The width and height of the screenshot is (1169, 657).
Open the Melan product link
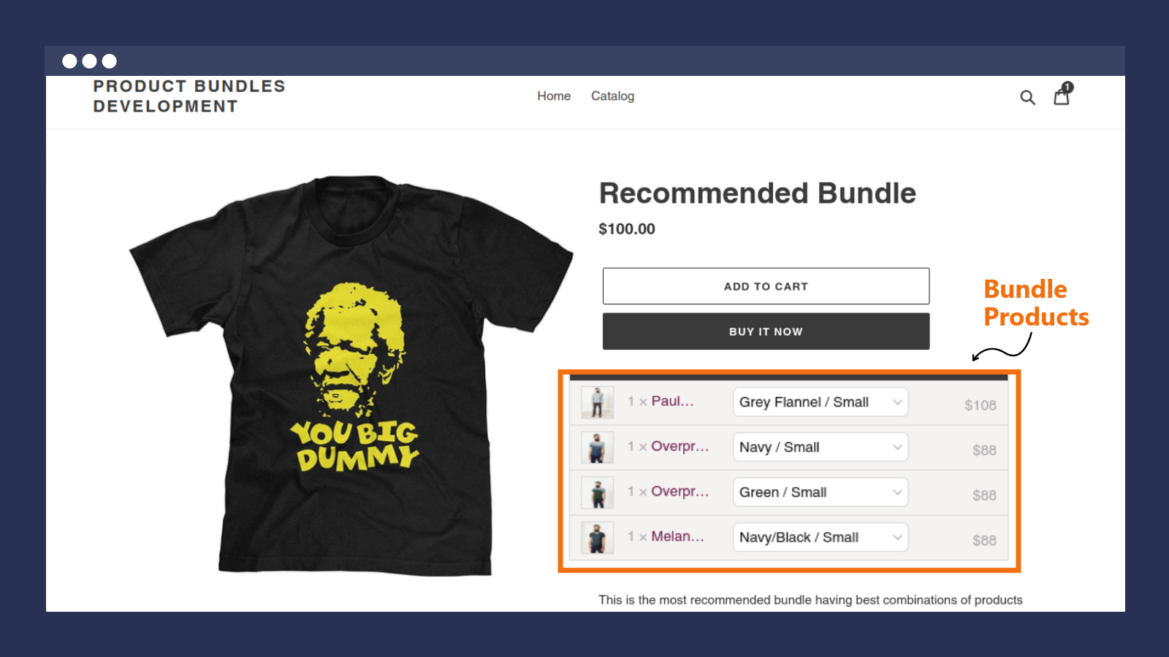pyautogui.click(x=676, y=536)
